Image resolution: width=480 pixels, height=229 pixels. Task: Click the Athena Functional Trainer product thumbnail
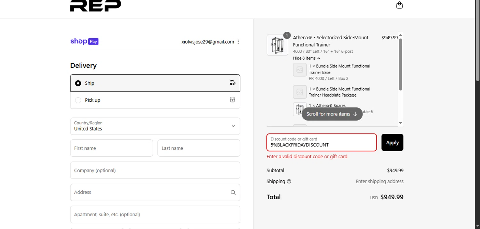(277, 45)
